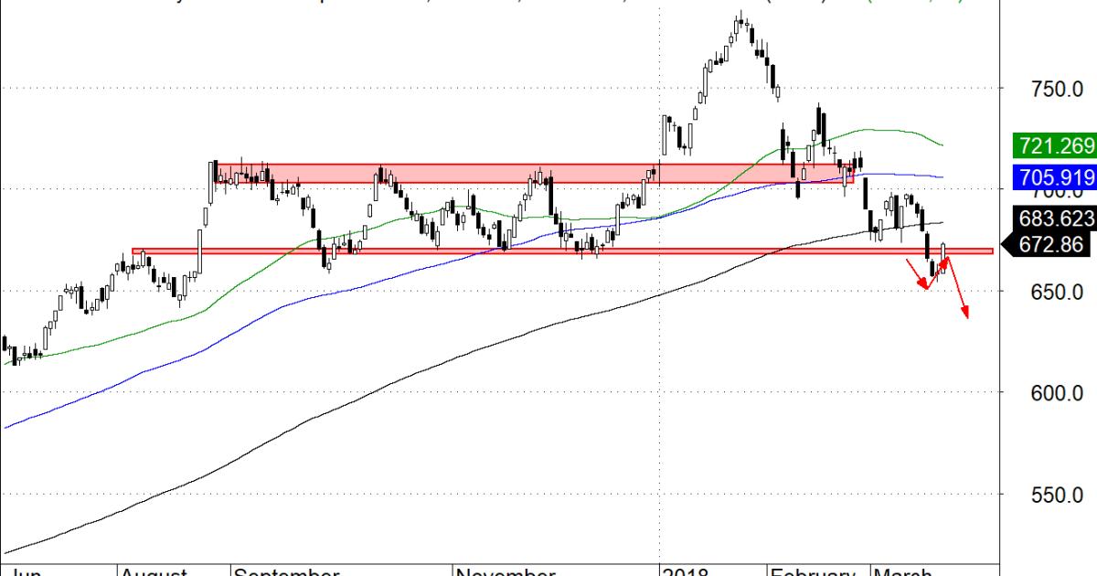Click the black 683.623 price tag

click(1053, 220)
